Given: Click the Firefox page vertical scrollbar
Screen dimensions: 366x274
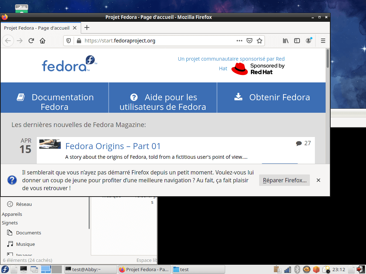Looking at the screenshot, I should 328,59.
